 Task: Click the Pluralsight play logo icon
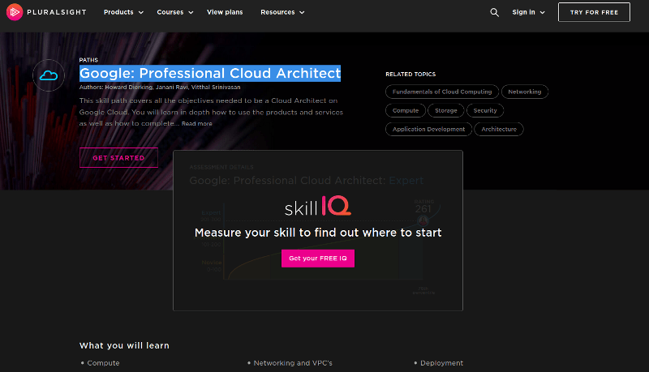pyautogui.click(x=15, y=12)
